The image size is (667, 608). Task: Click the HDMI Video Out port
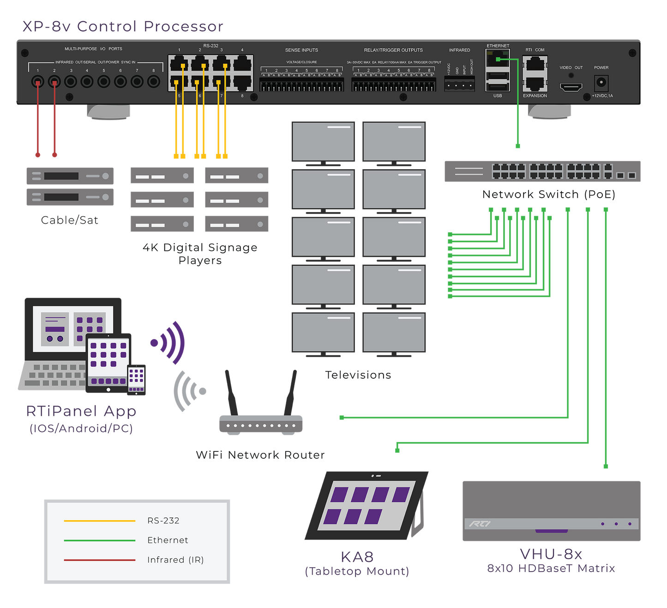(x=571, y=87)
